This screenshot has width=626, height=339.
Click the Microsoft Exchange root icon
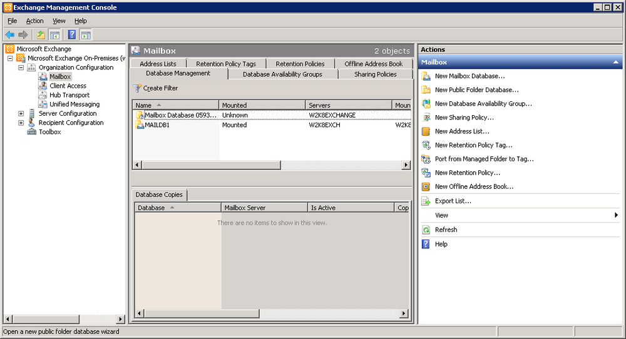pyautogui.click(x=10, y=49)
